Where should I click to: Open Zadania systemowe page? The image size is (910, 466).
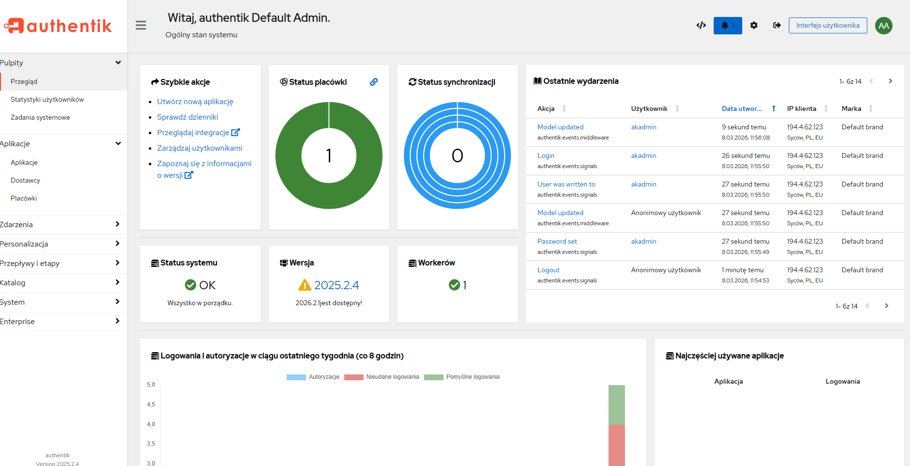pyautogui.click(x=64, y=117)
